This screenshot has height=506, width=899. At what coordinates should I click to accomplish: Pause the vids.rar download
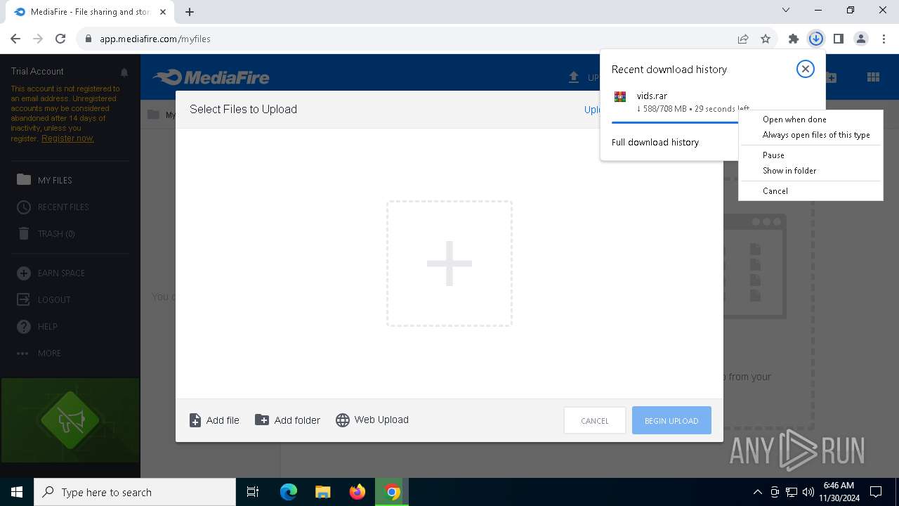(811, 155)
